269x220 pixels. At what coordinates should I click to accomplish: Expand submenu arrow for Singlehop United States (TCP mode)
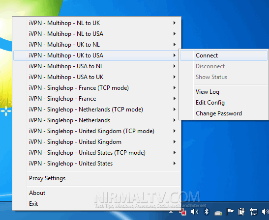click(x=175, y=152)
